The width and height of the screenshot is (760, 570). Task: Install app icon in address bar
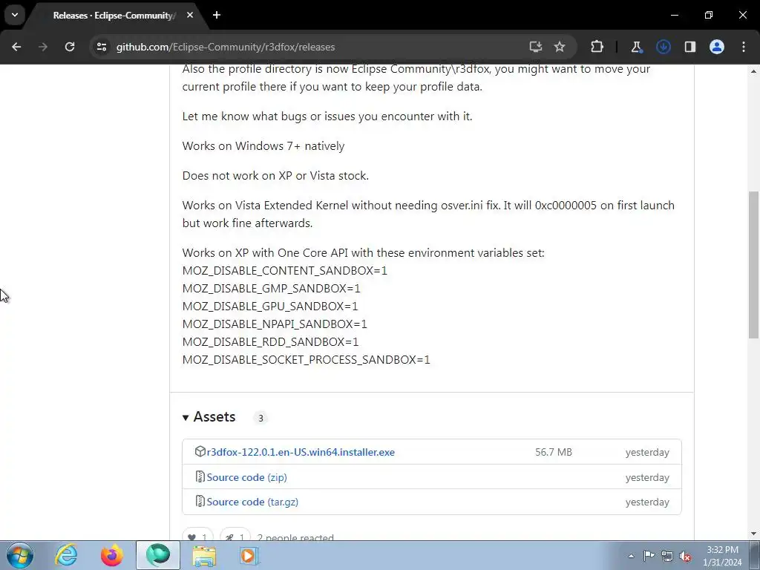(536, 47)
